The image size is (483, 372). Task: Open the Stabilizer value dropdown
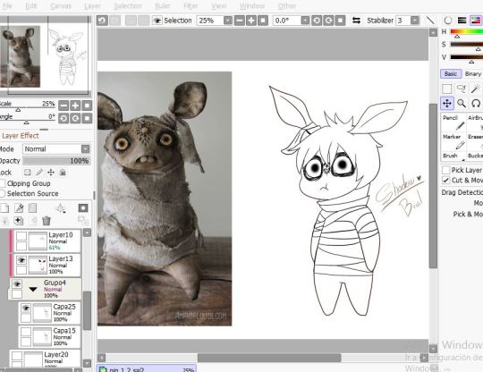[x=415, y=21]
